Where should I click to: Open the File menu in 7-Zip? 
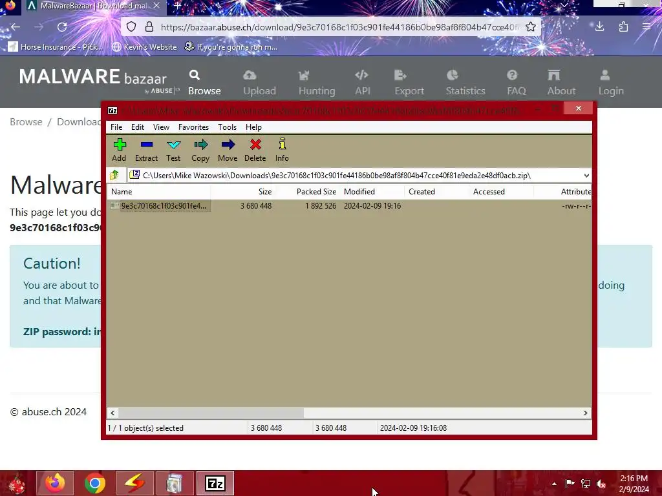coord(116,127)
